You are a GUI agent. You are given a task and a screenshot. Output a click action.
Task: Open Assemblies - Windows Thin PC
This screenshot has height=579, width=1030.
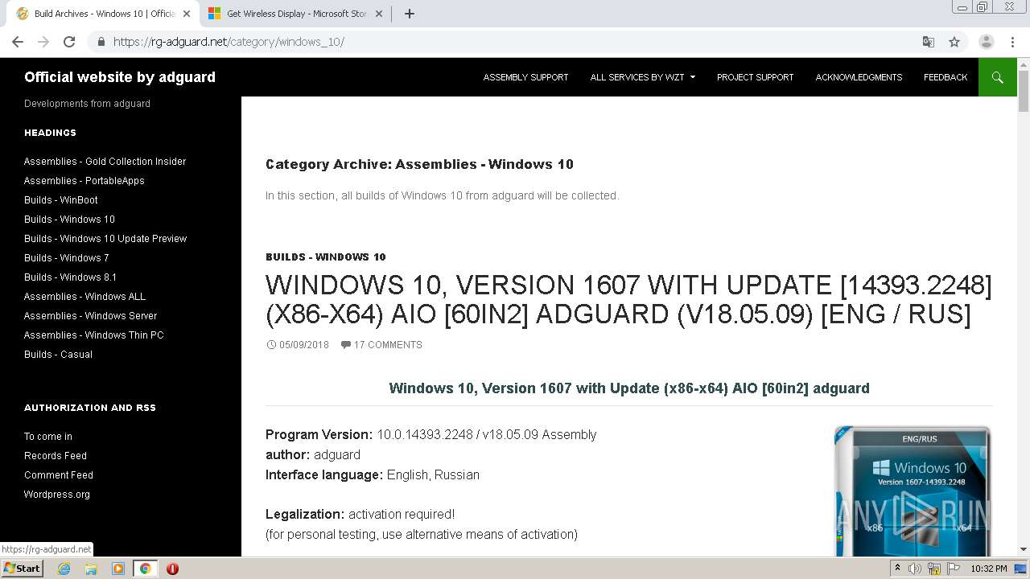(93, 335)
